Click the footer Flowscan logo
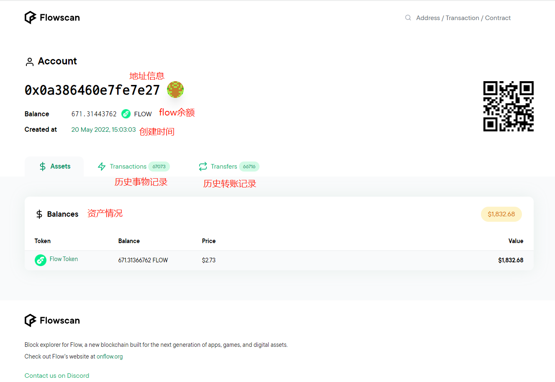Screen dimensions: 555x382 tap(52, 320)
